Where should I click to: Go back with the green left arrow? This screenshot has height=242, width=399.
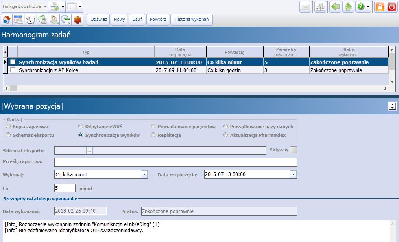pyautogui.click(x=335, y=7)
